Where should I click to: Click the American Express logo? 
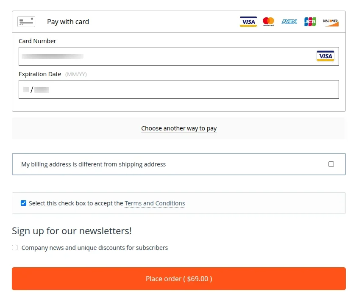289,22
